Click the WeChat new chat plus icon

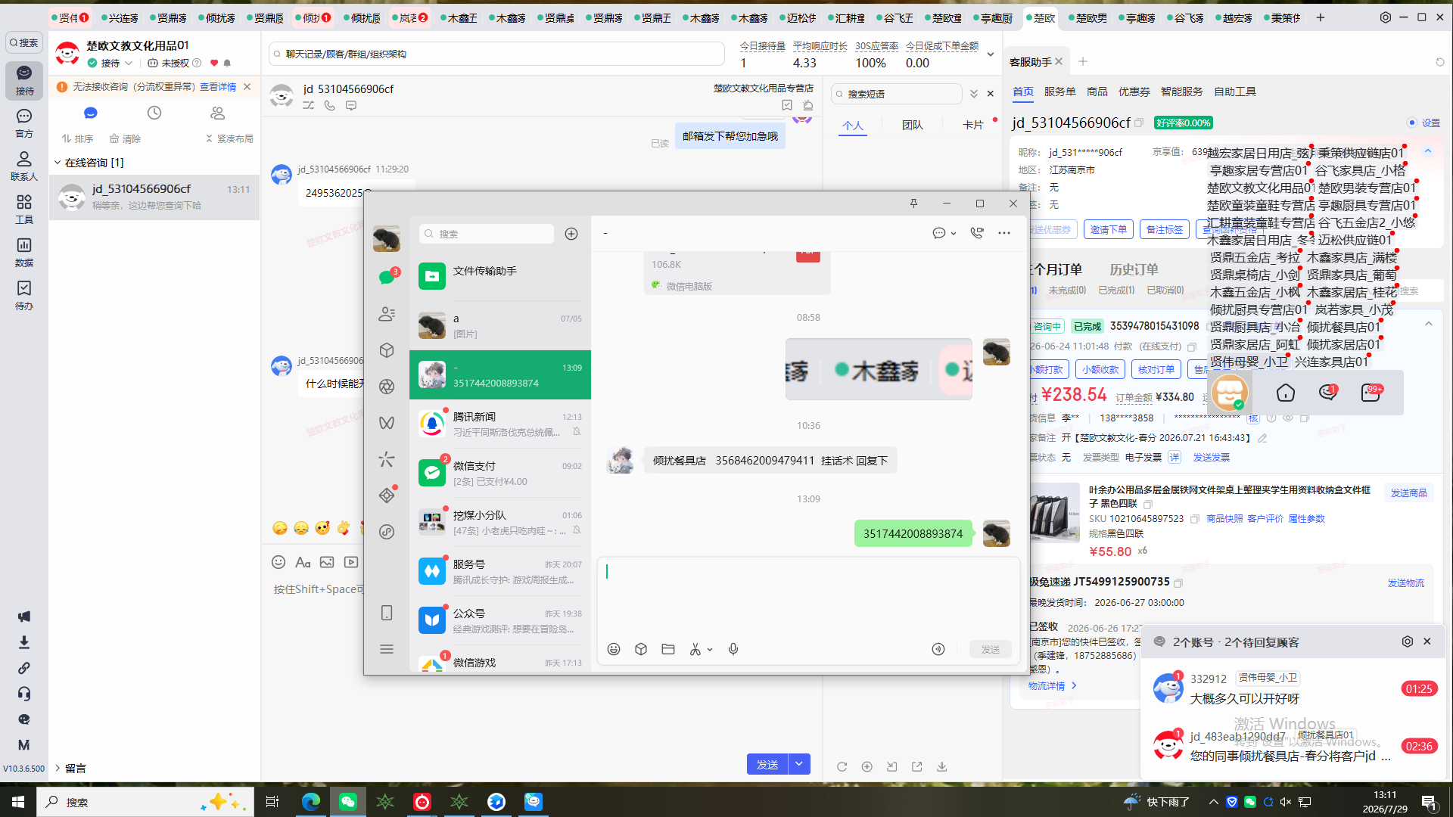[x=571, y=234]
